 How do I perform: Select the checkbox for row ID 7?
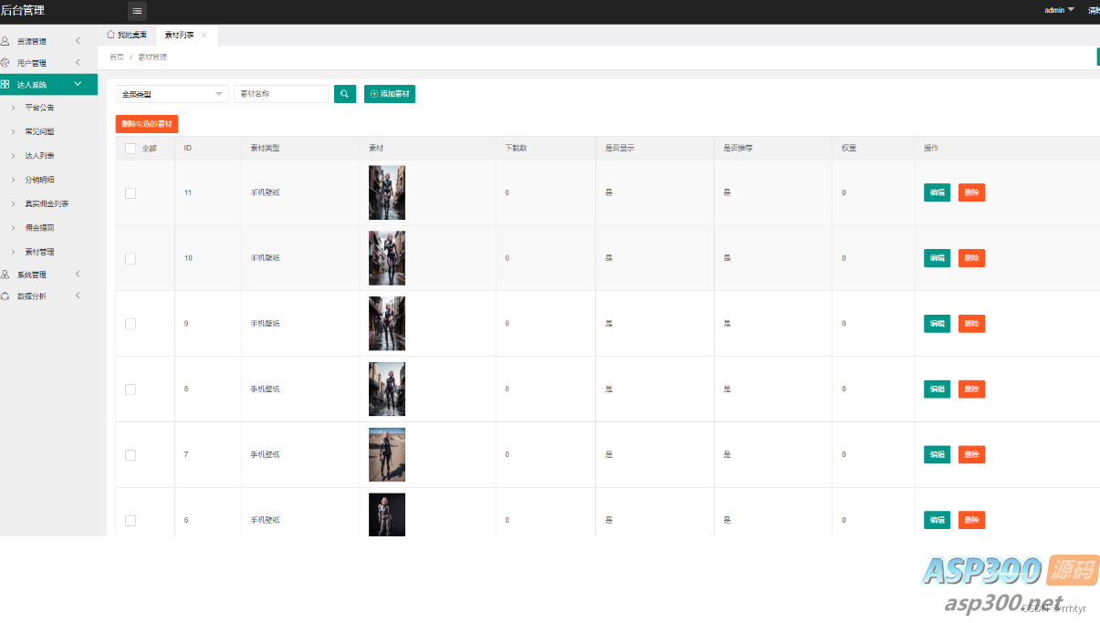point(131,454)
